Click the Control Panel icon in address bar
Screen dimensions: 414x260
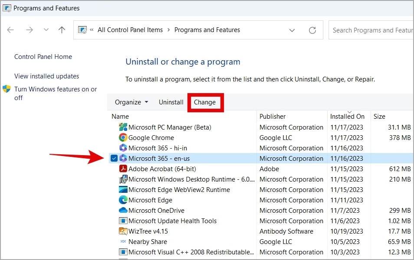[82, 30]
